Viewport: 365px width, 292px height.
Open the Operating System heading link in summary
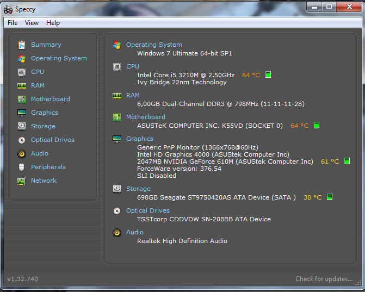pos(154,45)
